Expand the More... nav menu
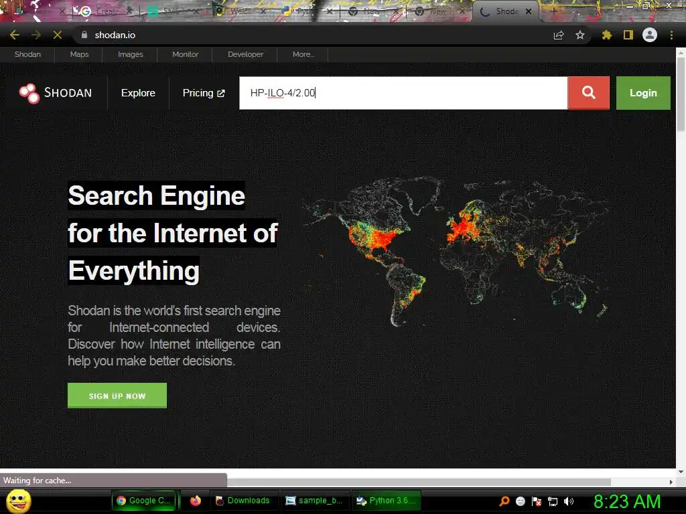The image size is (686, 514). coord(303,54)
